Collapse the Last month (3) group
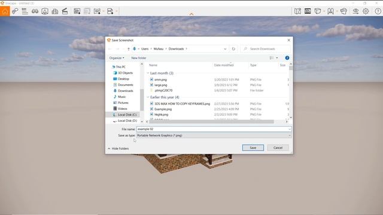This screenshot has height=215, width=383. click(x=148, y=73)
